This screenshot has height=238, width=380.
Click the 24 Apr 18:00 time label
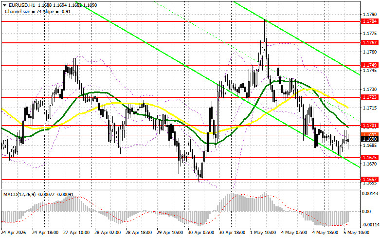[x=45, y=233]
